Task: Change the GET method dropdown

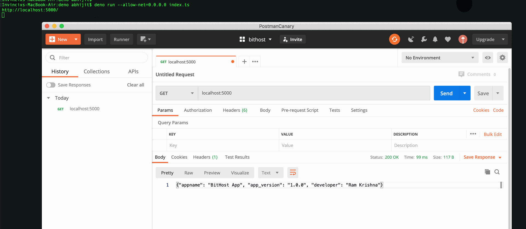Action: (x=177, y=93)
